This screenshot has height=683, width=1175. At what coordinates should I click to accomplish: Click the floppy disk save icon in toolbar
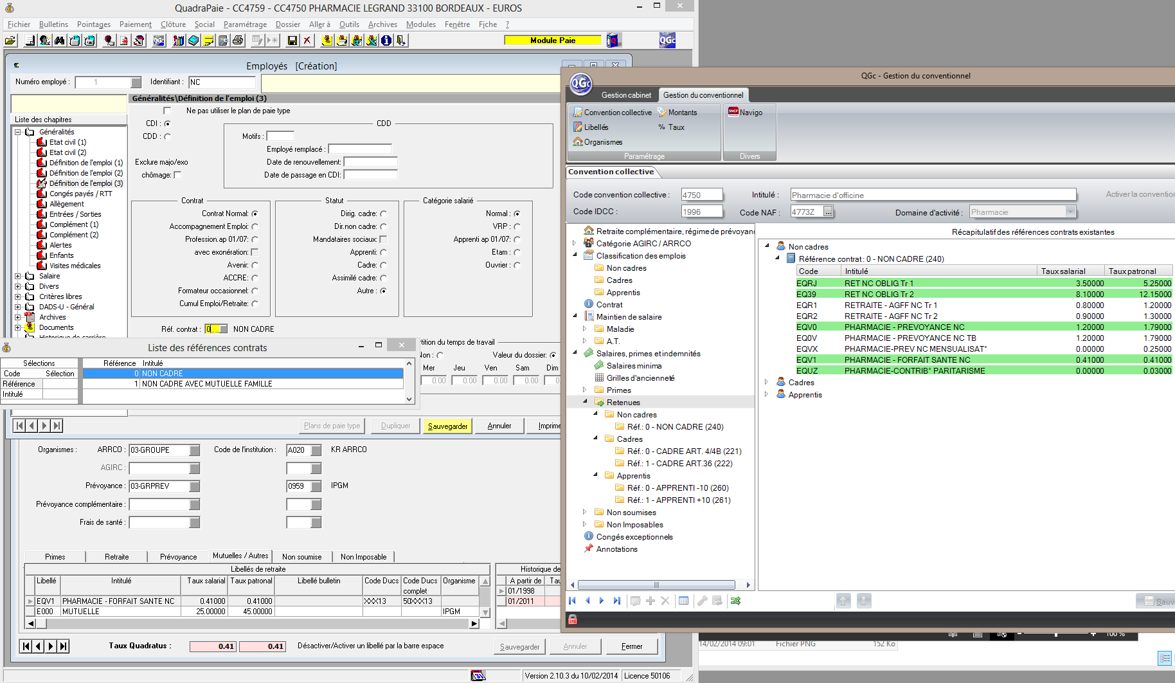pyautogui.click(x=292, y=41)
